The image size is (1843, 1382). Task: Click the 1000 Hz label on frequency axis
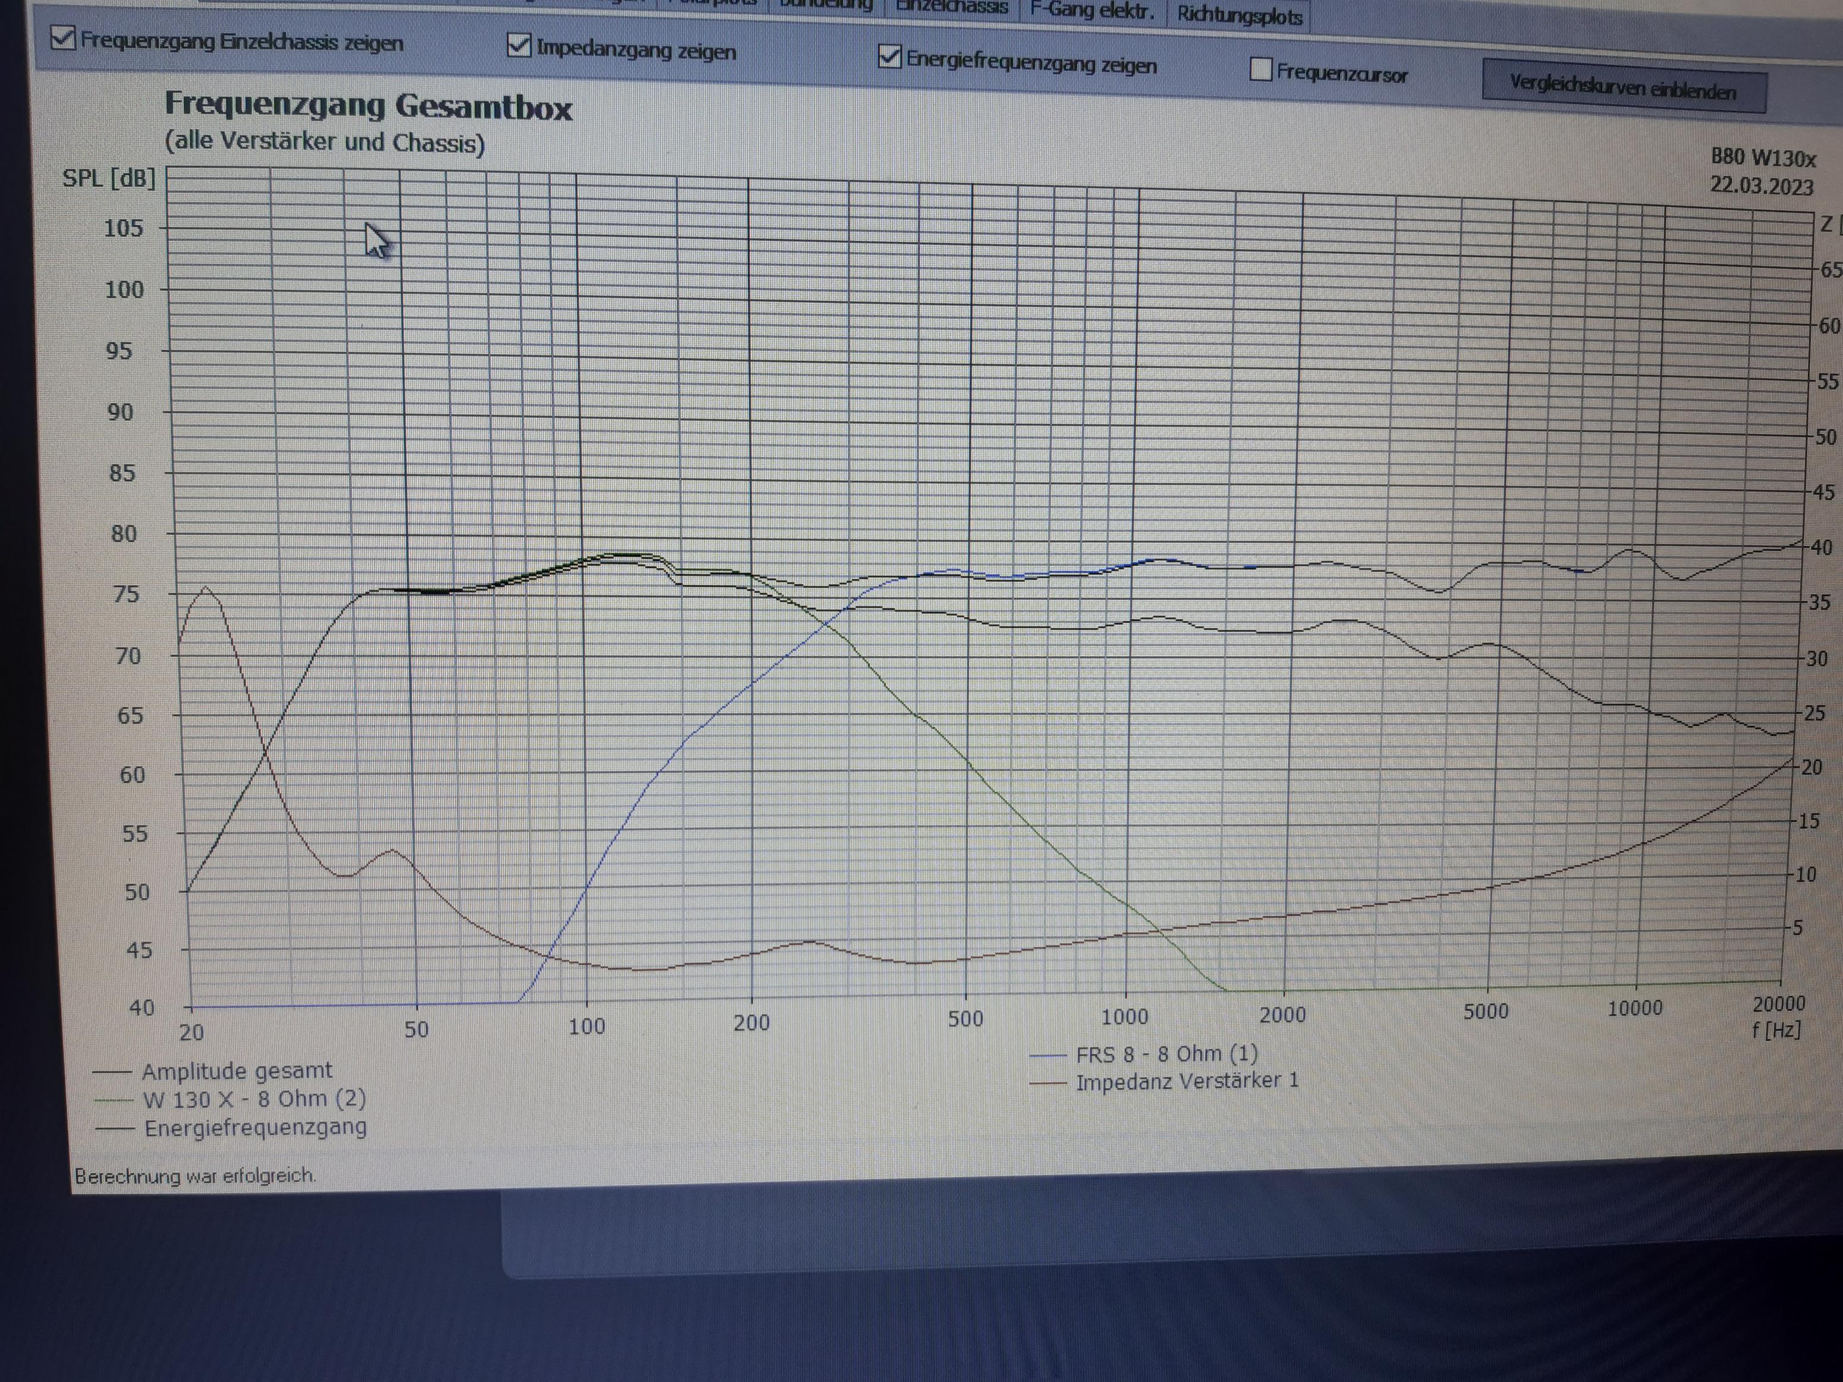coord(1124,1016)
